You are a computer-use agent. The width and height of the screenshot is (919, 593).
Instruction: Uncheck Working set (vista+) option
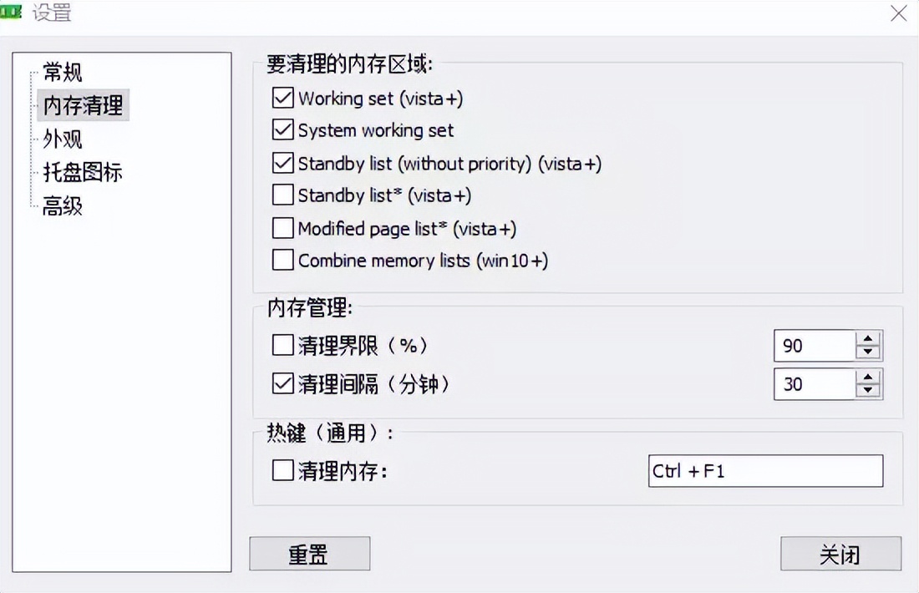click(283, 99)
